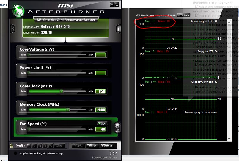This screenshot has width=239, height=161.
Task: Toggle Auto fan speed mode
Action: point(102,124)
